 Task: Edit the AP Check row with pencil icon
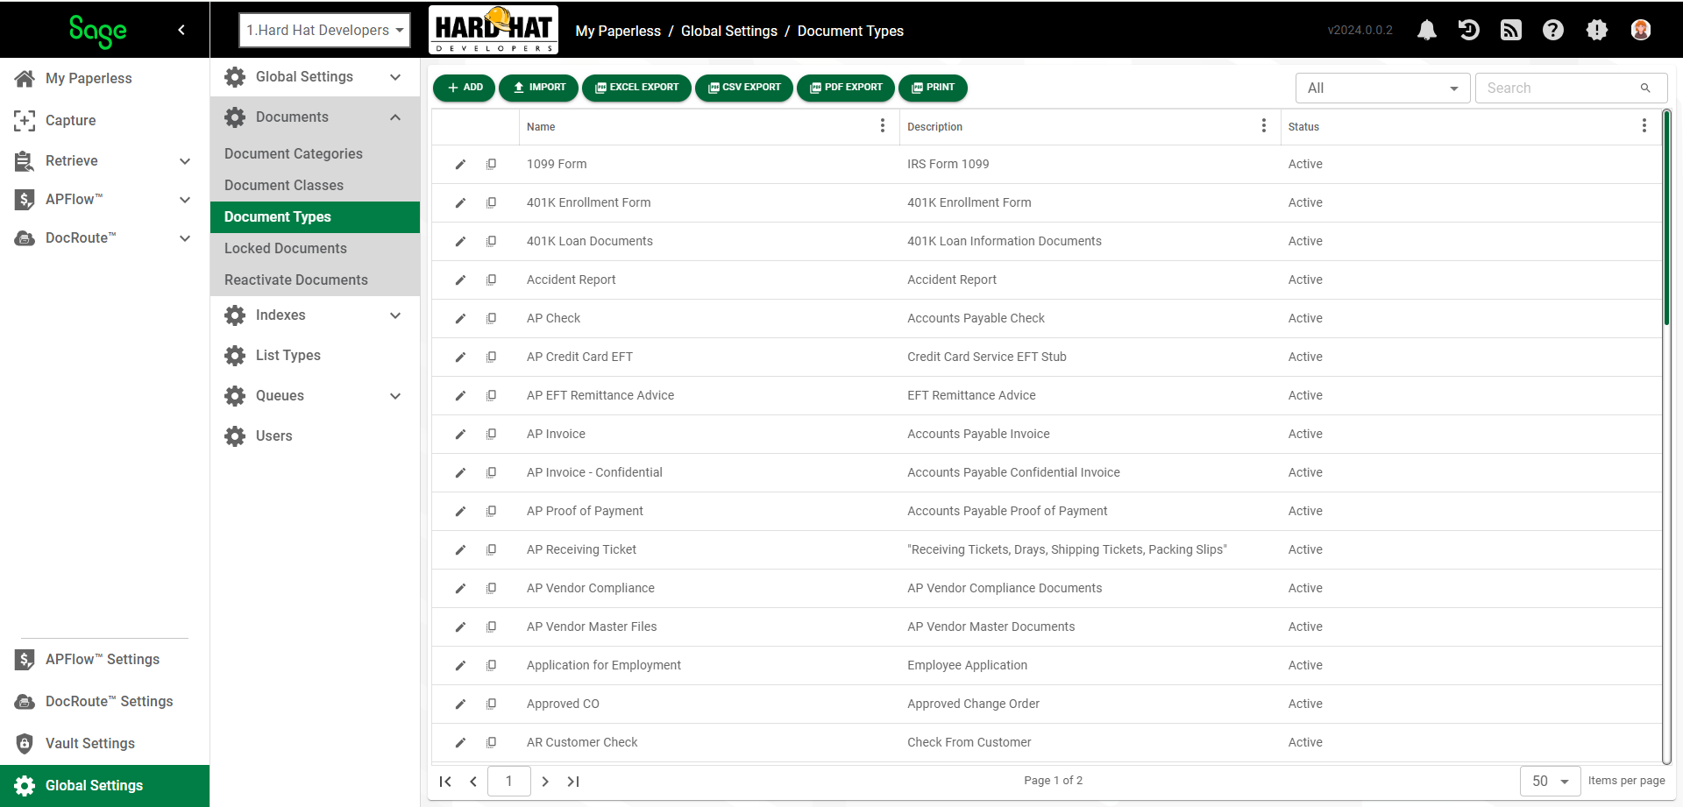(x=460, y=319)
